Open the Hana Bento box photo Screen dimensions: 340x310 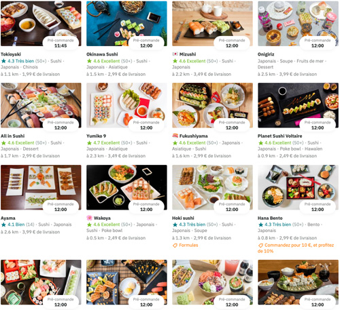[298, 187]
